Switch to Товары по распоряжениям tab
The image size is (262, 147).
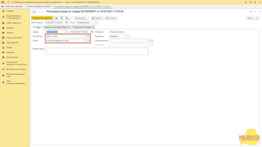coord(57,27)
